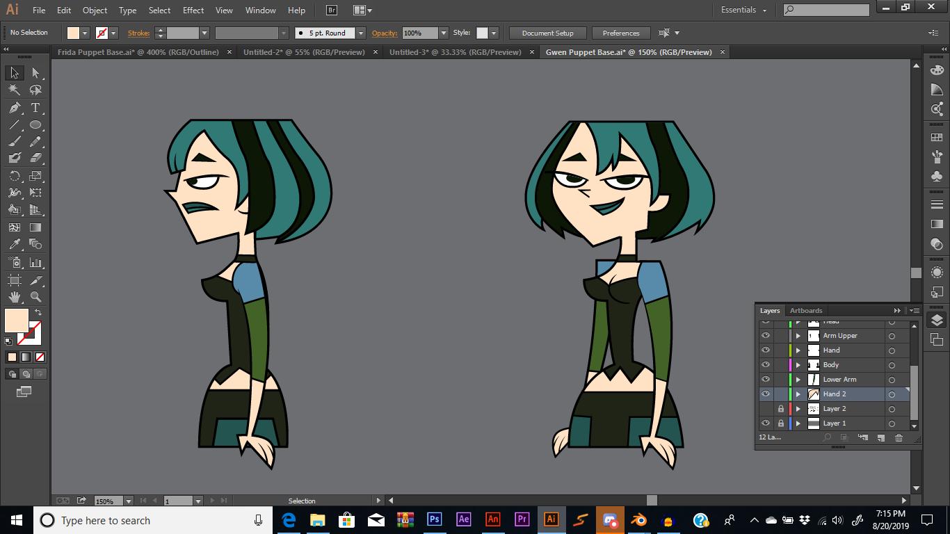This screenshot has height=534, width=950.
Task: Click the Opacity panel link
Action: pos(384,33)
